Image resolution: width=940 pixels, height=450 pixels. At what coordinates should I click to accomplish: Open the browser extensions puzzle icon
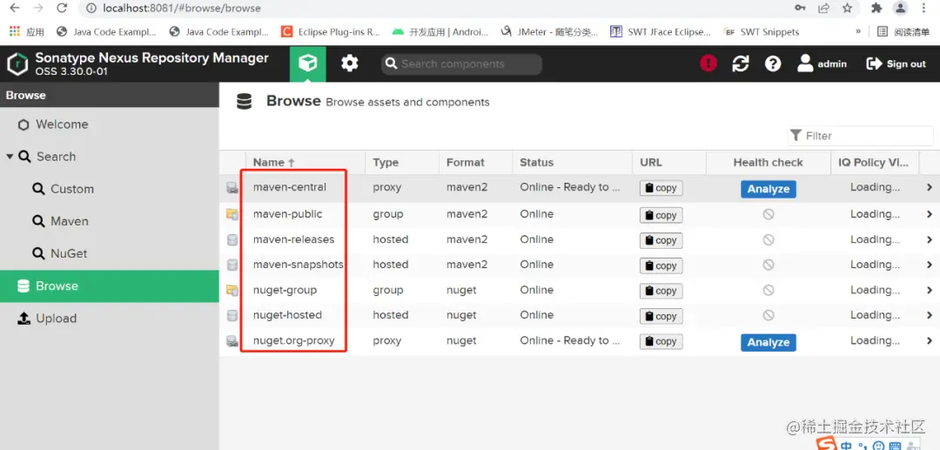876,9
